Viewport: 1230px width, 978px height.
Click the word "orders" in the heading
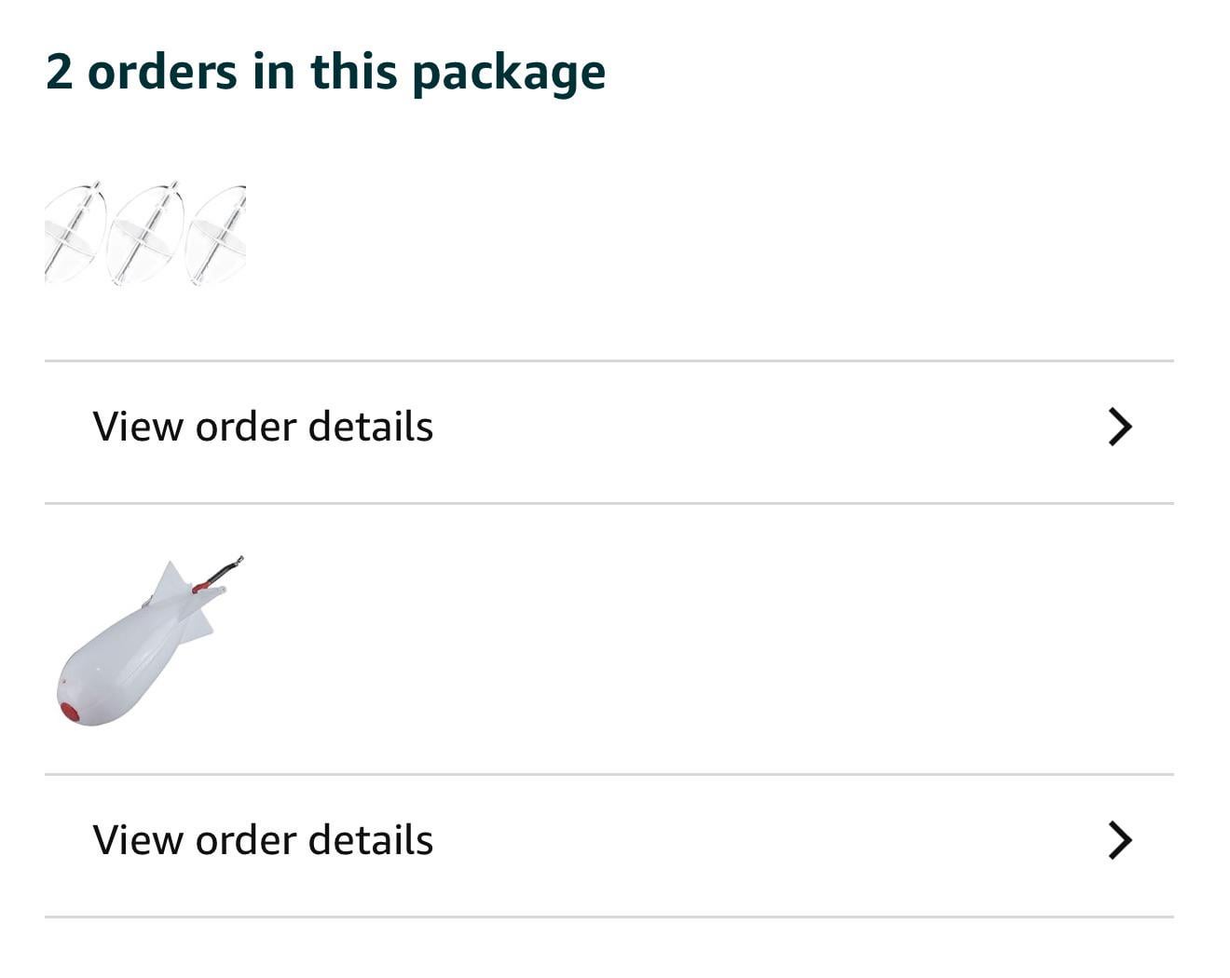(161, 72)
